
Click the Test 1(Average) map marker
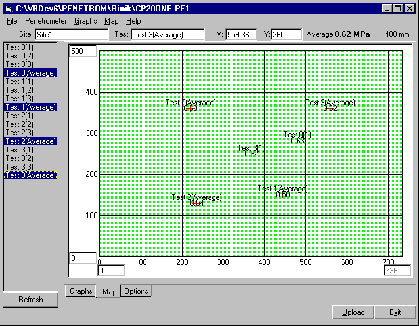(x=282, y=195)
